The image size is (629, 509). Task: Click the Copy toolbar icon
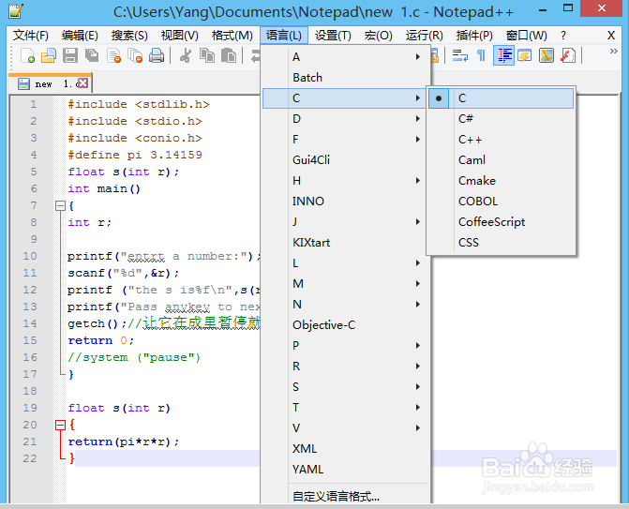point(207,55)
